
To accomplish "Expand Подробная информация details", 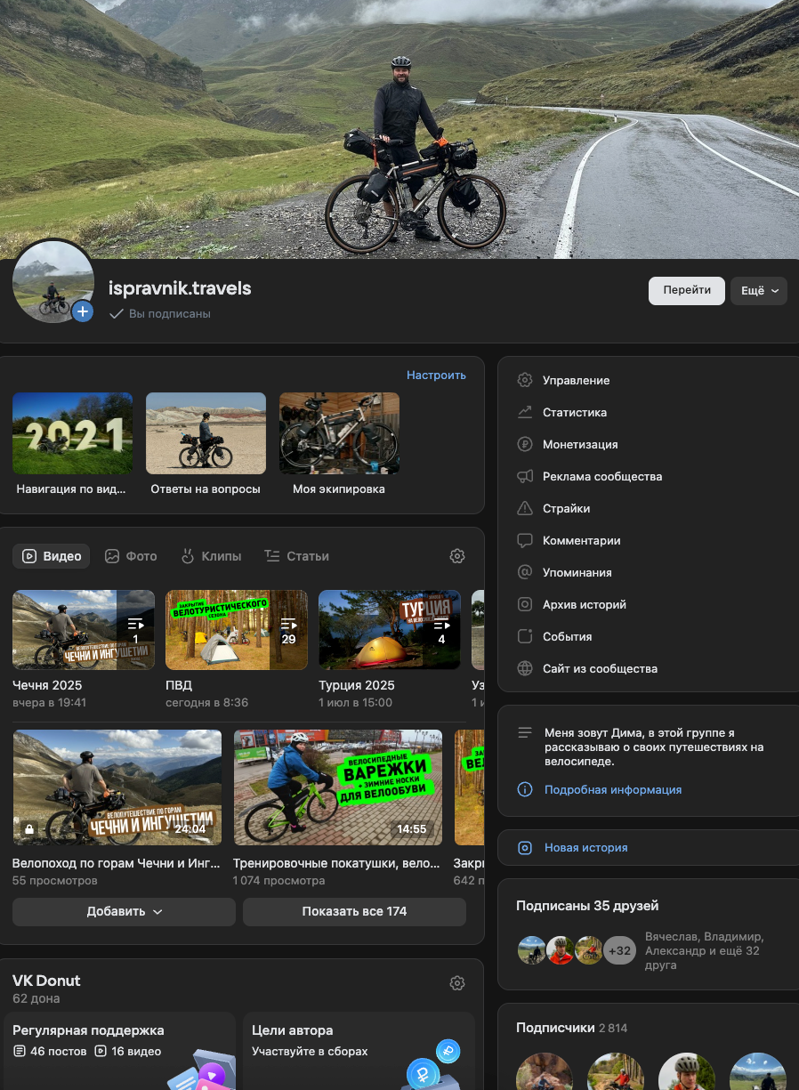I will tap(612, 789).
